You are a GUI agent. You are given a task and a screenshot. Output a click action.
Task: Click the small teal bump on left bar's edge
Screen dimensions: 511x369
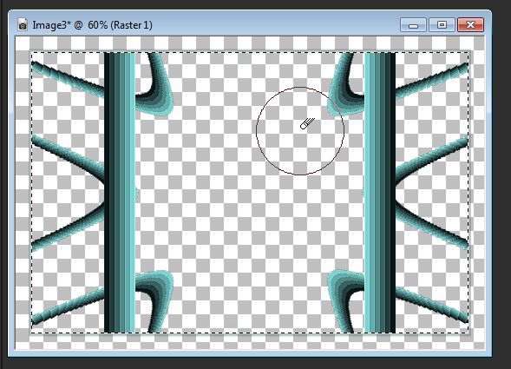pyautogui.click(x=136, y=194)
